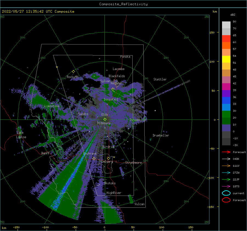The image size is (247, 231).
Task: Click the km unit label at top right
Action: [215, 12]
